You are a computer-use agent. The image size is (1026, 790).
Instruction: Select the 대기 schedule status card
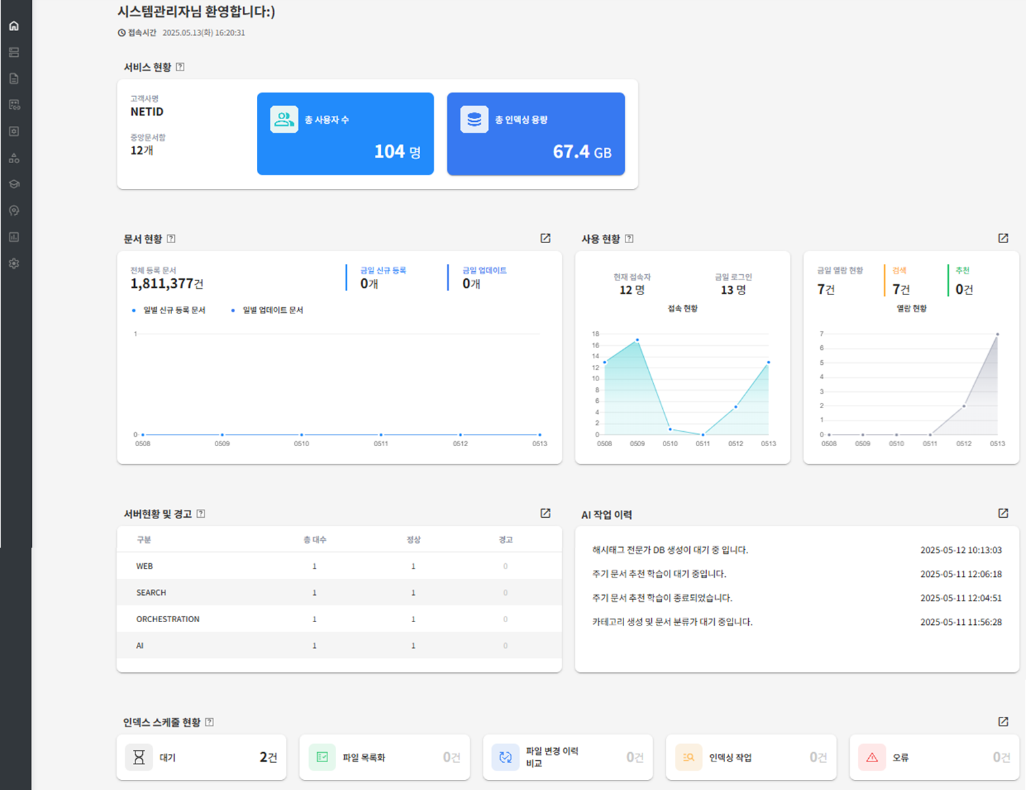(x=201, y=757)
